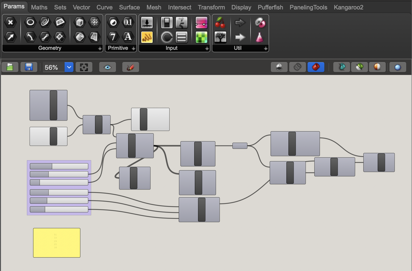412x271 pixels.
Task: Select the Gradient component icon
Action: (x=201, y=23)
